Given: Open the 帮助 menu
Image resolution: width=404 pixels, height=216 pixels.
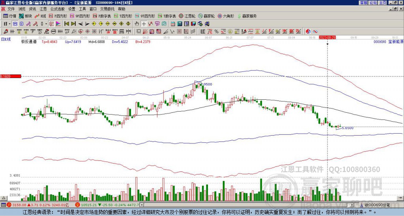Looking at the screenshot, I should click(122, 9).
